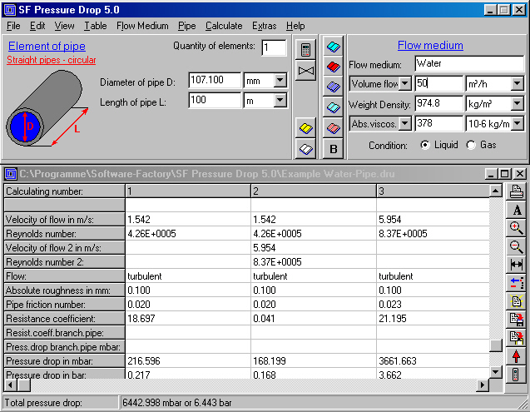Open the Table menu
The height and width of the screenshot is (412, 530).
pos(96,26)
